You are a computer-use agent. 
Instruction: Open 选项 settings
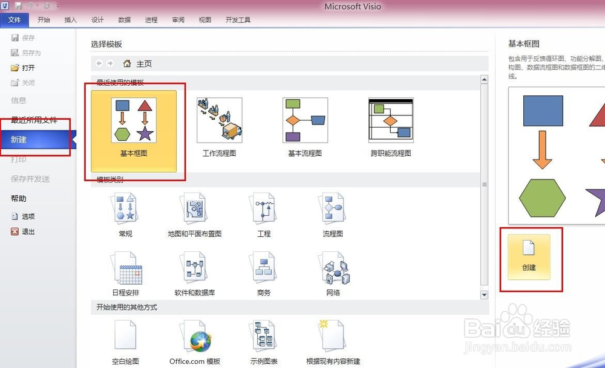(x=23, y=216)
